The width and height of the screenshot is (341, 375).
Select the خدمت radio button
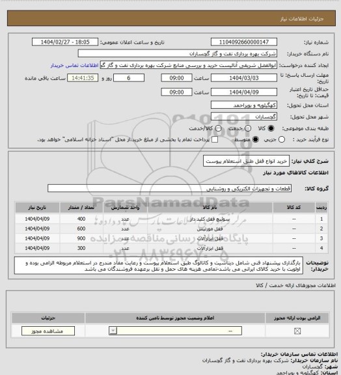[248, 128]
